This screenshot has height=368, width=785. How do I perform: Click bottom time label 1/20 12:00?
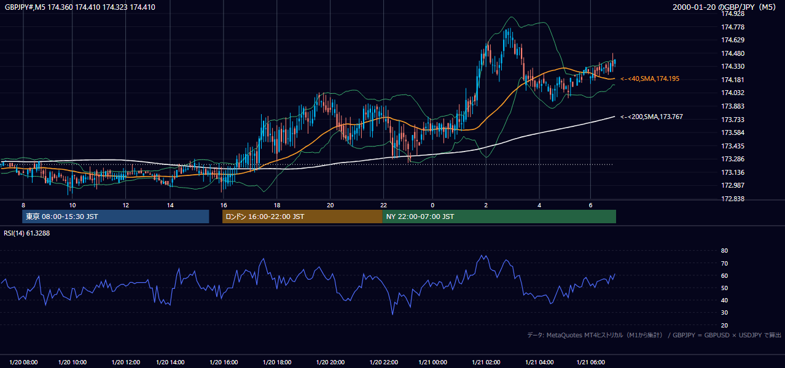(x=125, y=362)
